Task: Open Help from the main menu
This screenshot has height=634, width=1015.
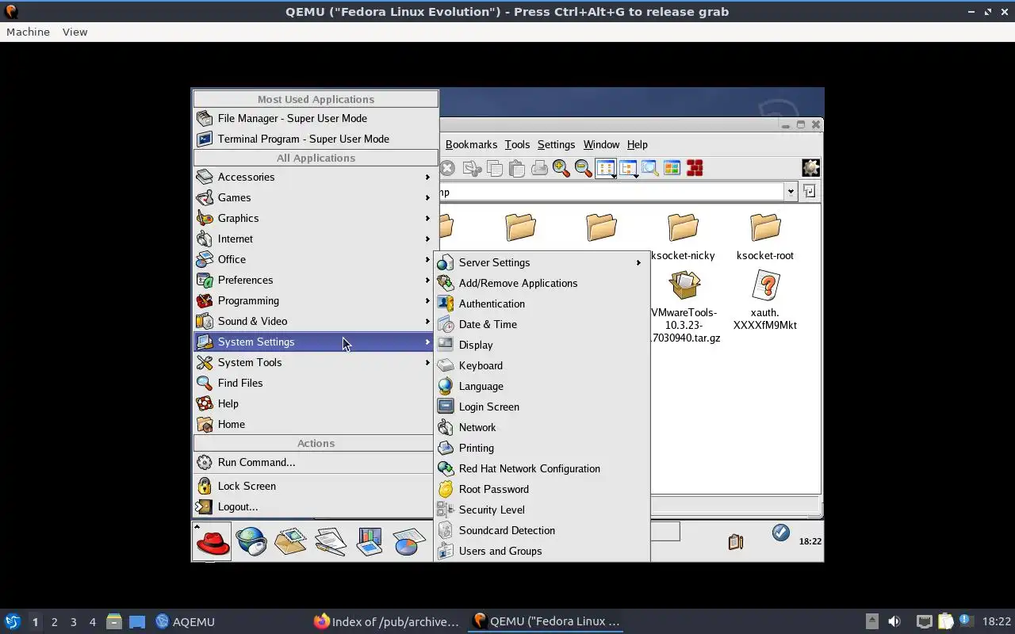Action: click(x=314, y=403)
